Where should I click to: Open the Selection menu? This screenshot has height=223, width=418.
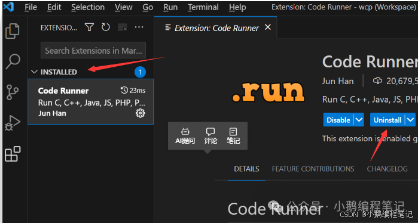88,7
